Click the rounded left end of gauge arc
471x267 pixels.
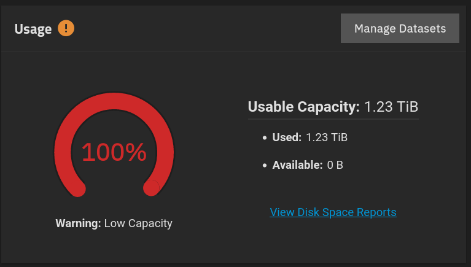77,189
